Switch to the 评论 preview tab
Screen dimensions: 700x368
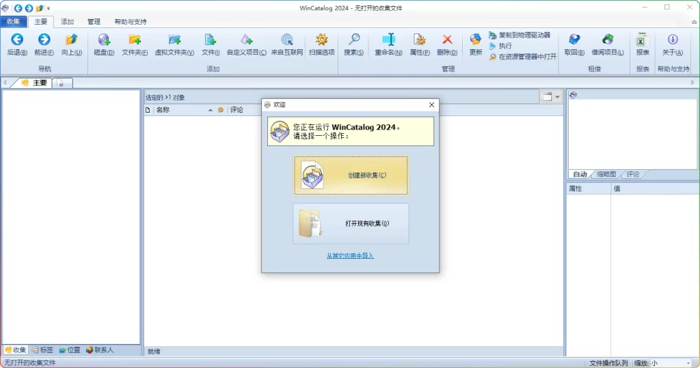632,174
